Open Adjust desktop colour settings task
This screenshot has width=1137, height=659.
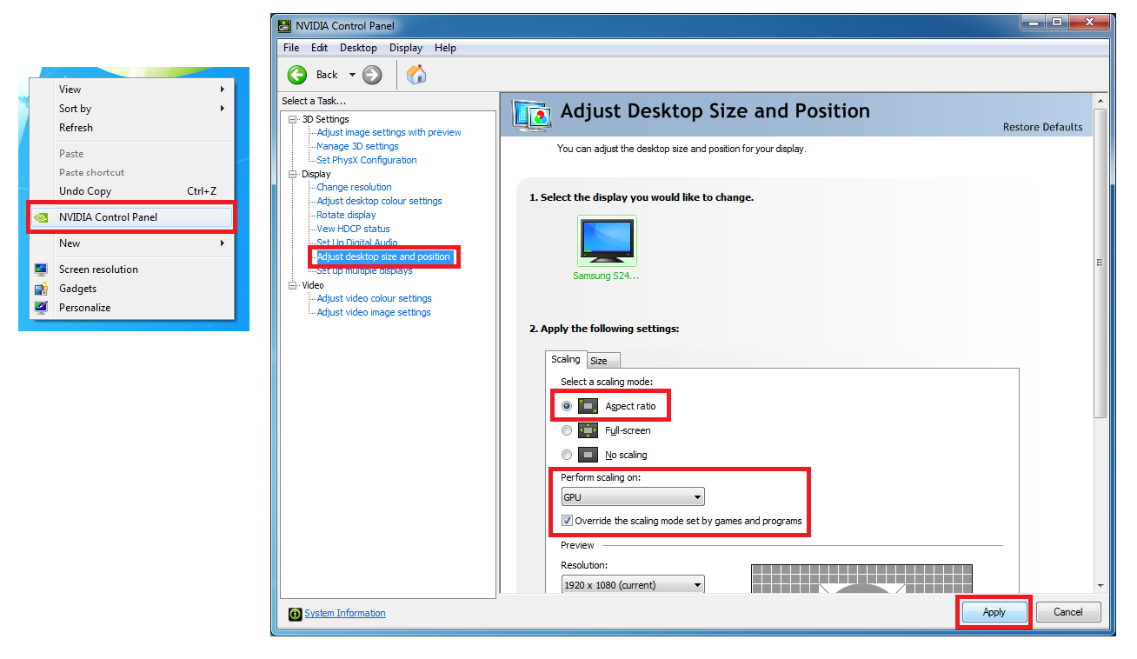point(379,201)
